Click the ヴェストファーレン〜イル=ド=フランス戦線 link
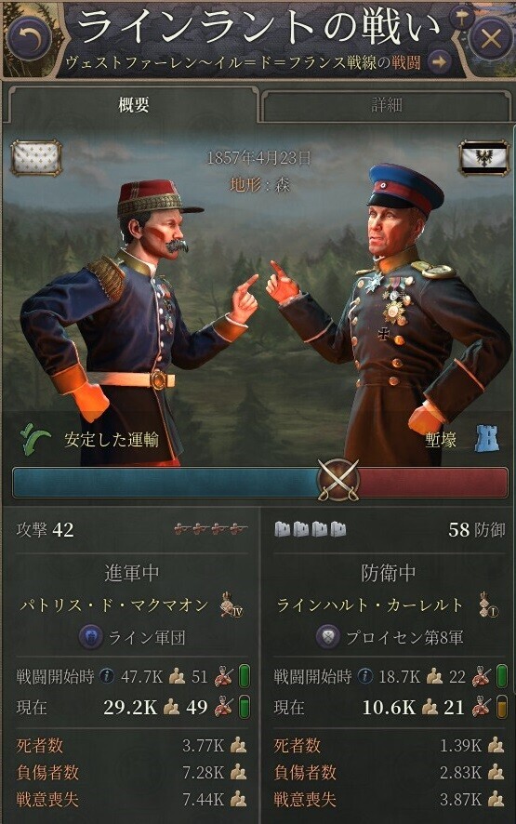 (x=220, y=62)
